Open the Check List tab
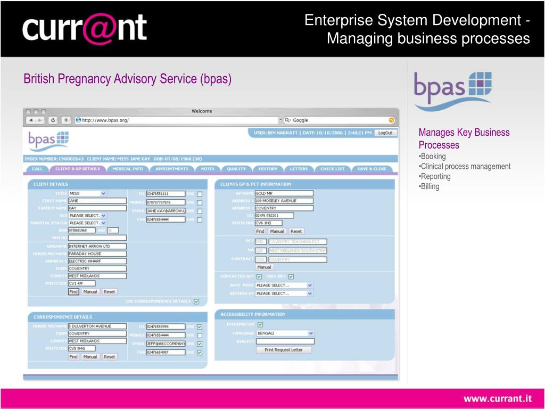This screenshot has height=409, width=545. click(x=332, y=169)
